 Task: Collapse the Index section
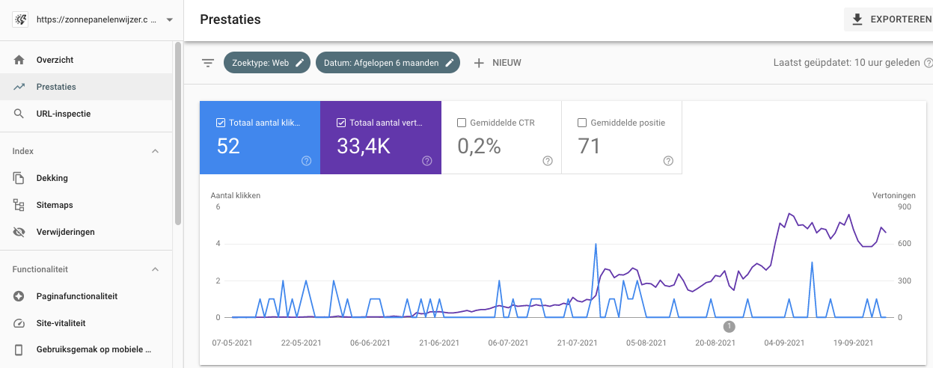156,151
